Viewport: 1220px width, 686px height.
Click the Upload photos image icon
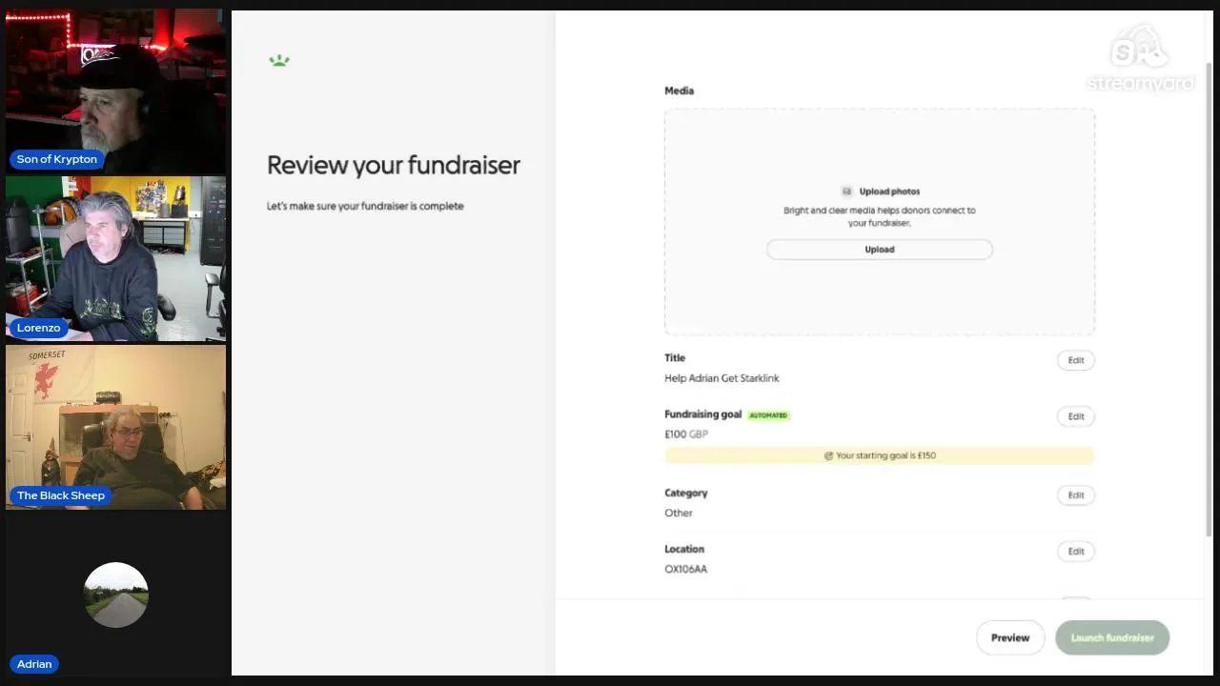(846, 192)
